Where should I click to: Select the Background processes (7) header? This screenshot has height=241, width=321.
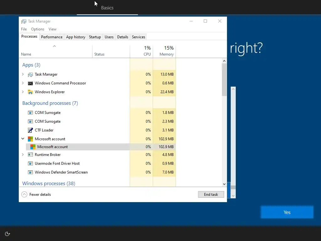coord(50,103)
